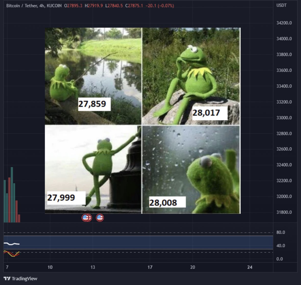The height and width of the screenshot is (285, 301).
Task: Click the 33200.0 price axis label
Action: pyautogui.click(x=284, y=102)
